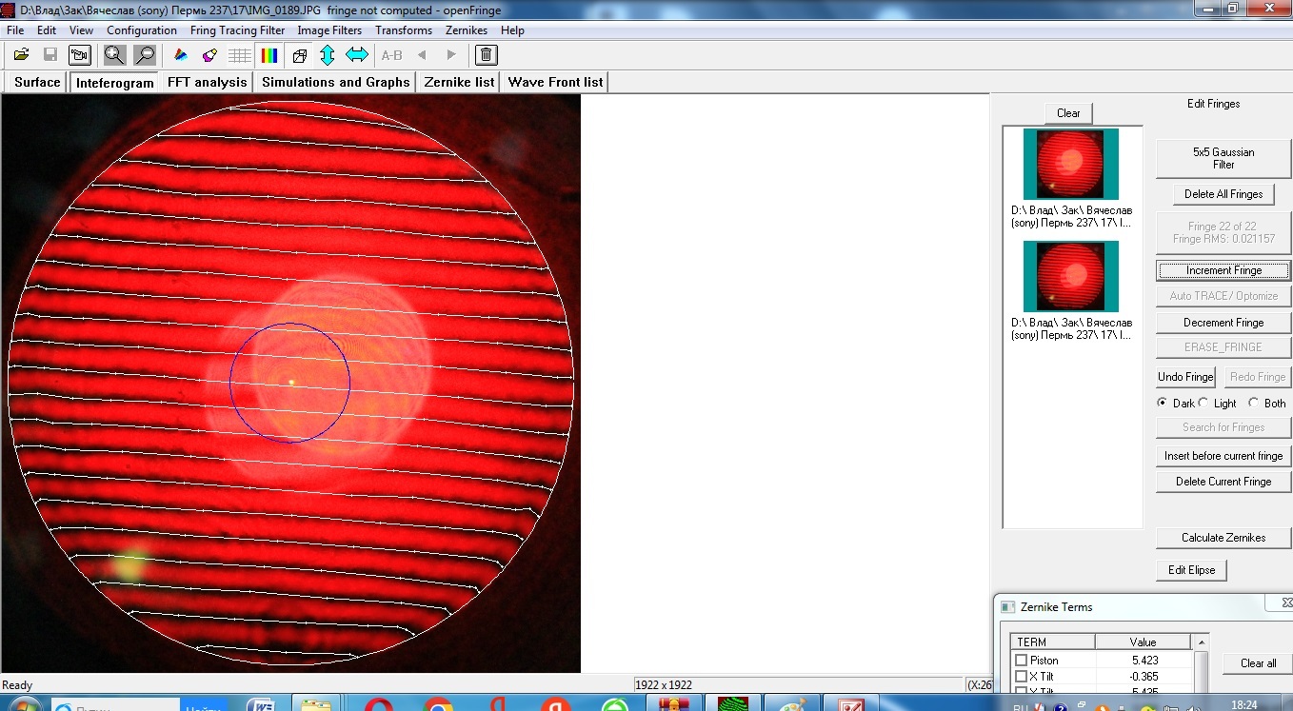The image size is (1293, 711).
Task: Open the Image Filters menu
Action: click(329, 30)
